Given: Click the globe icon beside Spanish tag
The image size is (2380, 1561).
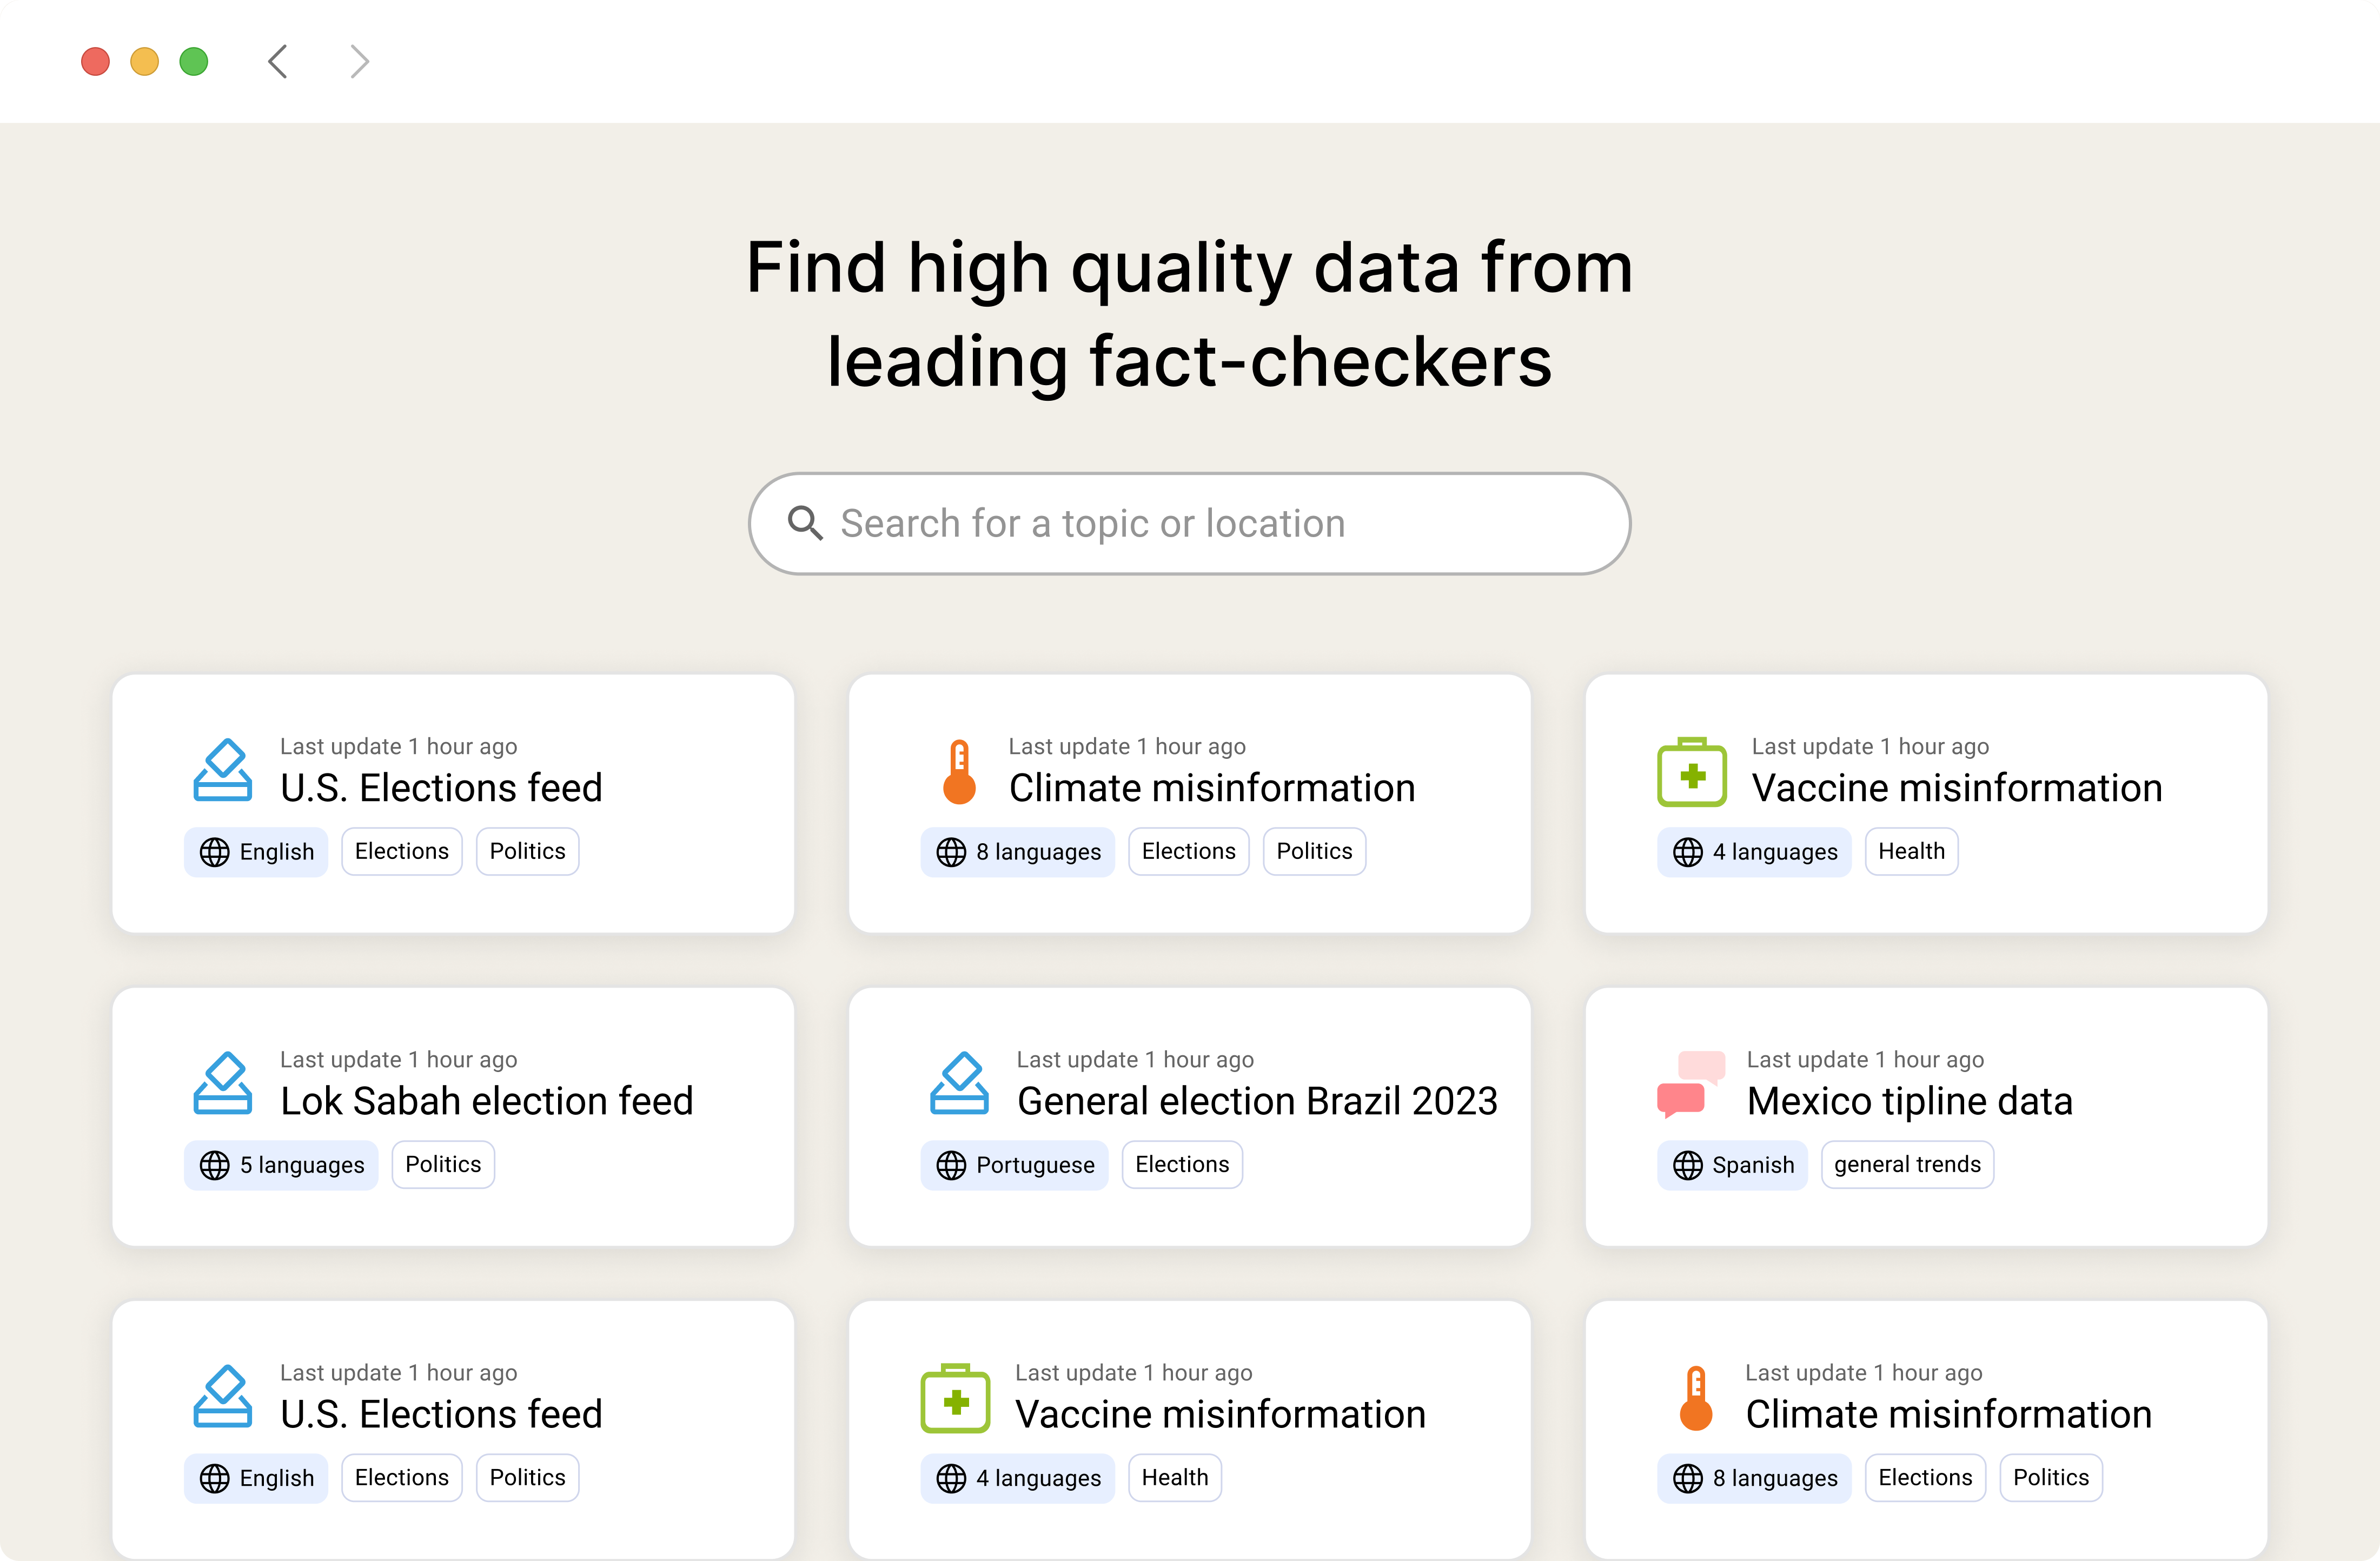Looking at the screenshot, I should [1687, 1165].
